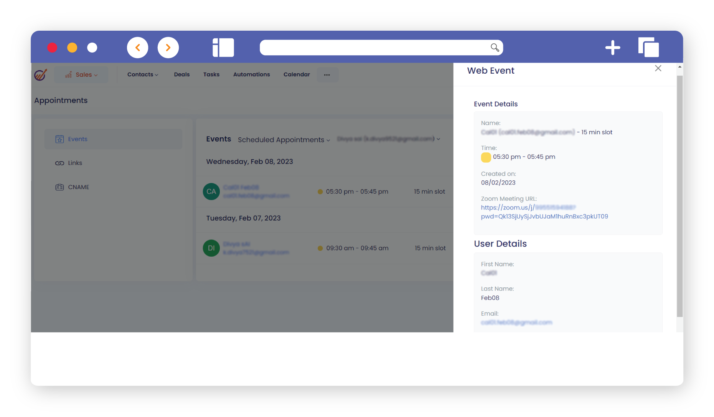The height and width of the screenshot is (417, 714).
Task: Click the browser address search field
Action: click(372, 48)
